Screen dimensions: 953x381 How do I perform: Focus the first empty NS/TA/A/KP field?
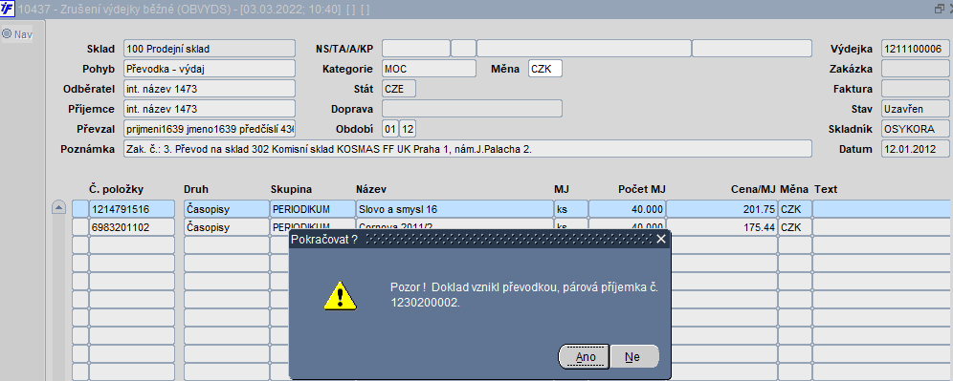click(415, 49)
